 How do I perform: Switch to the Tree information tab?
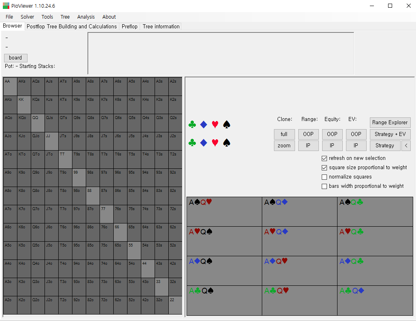click(x=161, y=27)
